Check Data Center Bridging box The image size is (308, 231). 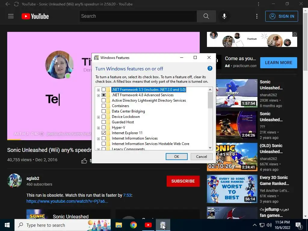[x=103, y=111]
